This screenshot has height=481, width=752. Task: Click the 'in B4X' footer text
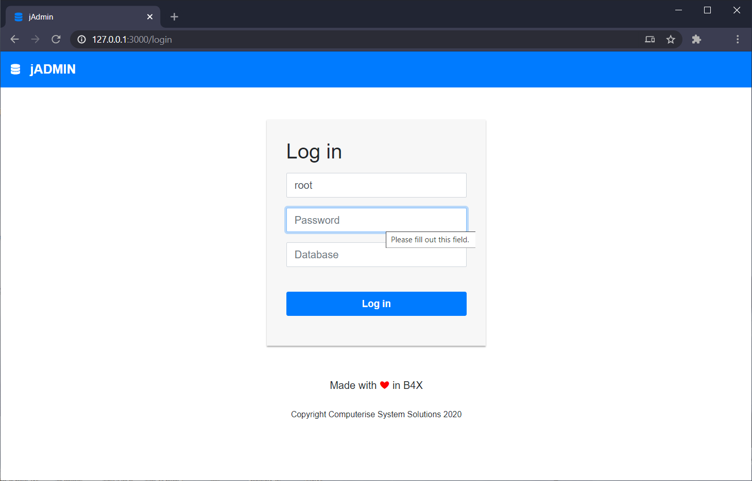point(407,385)
